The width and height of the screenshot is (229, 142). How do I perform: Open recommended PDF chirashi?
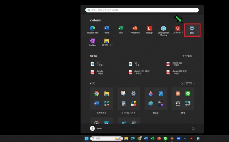[97, 72]
